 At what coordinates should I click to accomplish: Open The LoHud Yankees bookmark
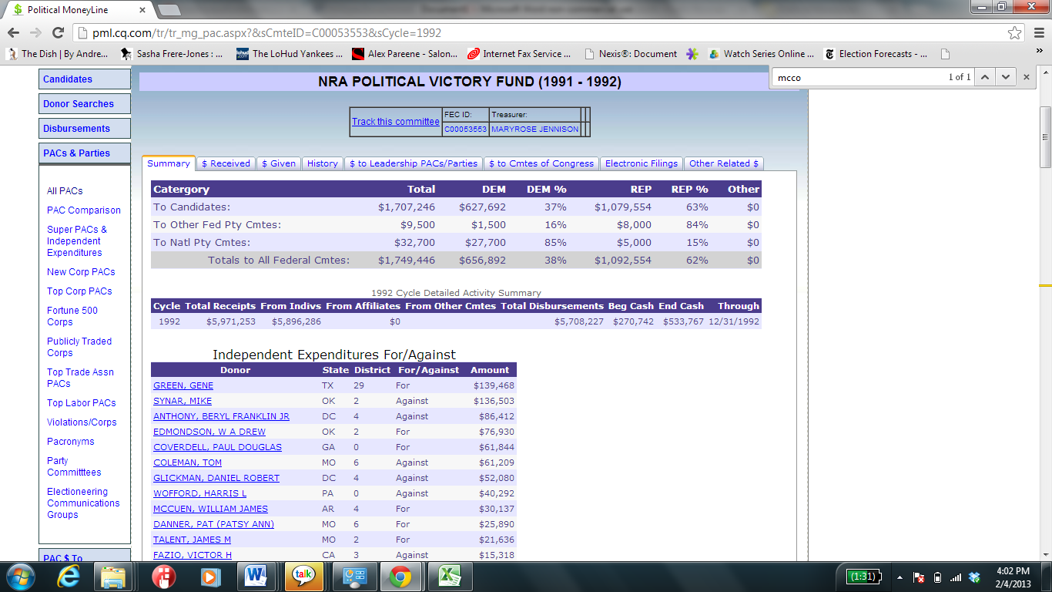click(x=289, y=54)
